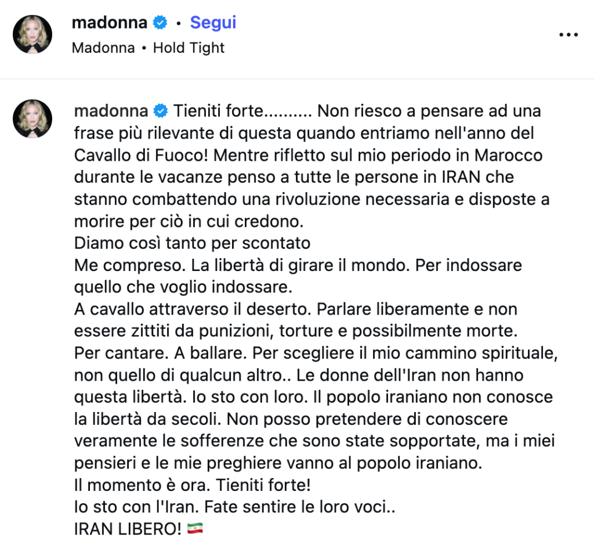Click the Madonna artist name under the username

[103, 48]
